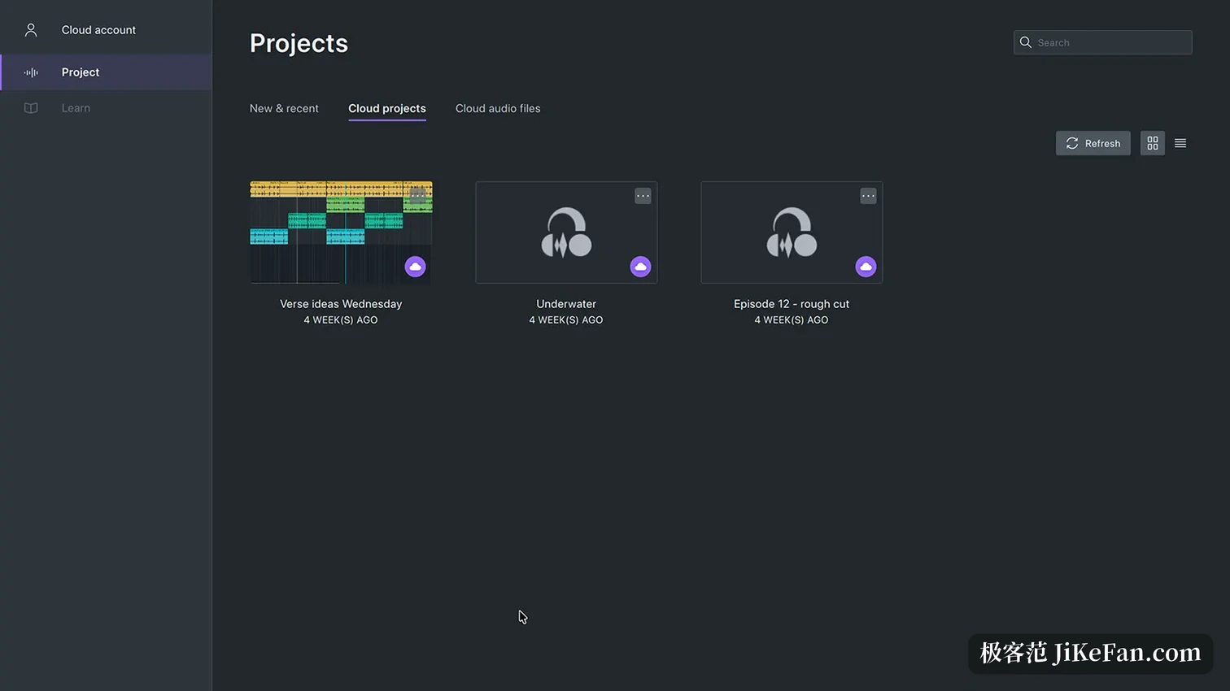
Task: Click the Cloud account person icon
Action: [31, 30]
